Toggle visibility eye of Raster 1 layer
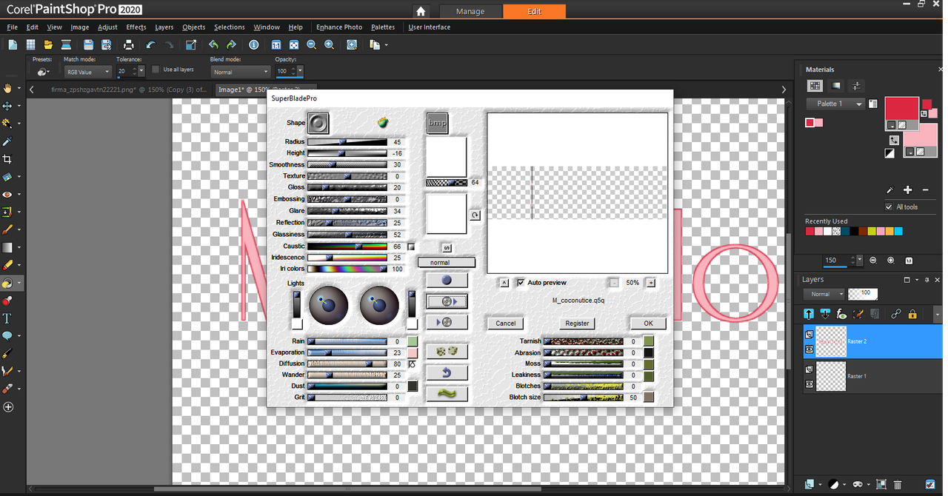The width and height of the screenshot is (948, 496). pos(809,384)
